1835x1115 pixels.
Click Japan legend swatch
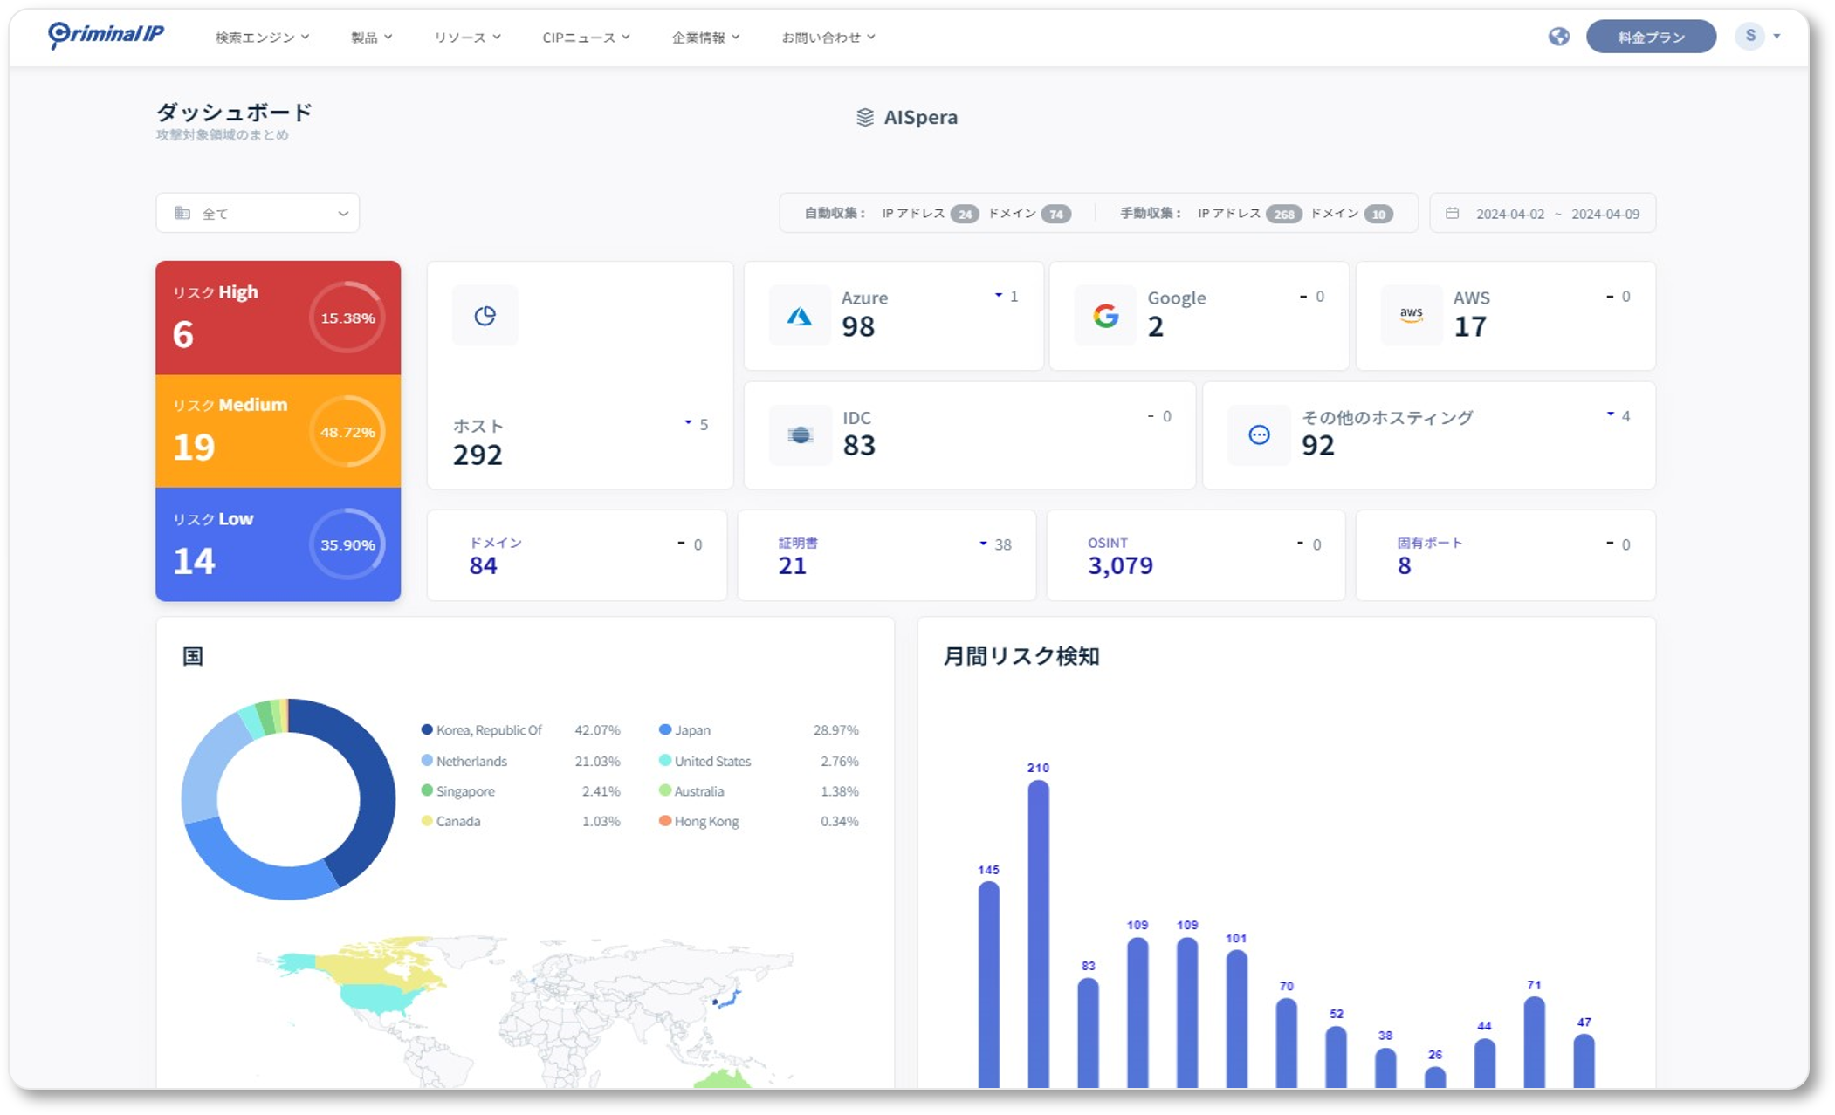(665, 729)
